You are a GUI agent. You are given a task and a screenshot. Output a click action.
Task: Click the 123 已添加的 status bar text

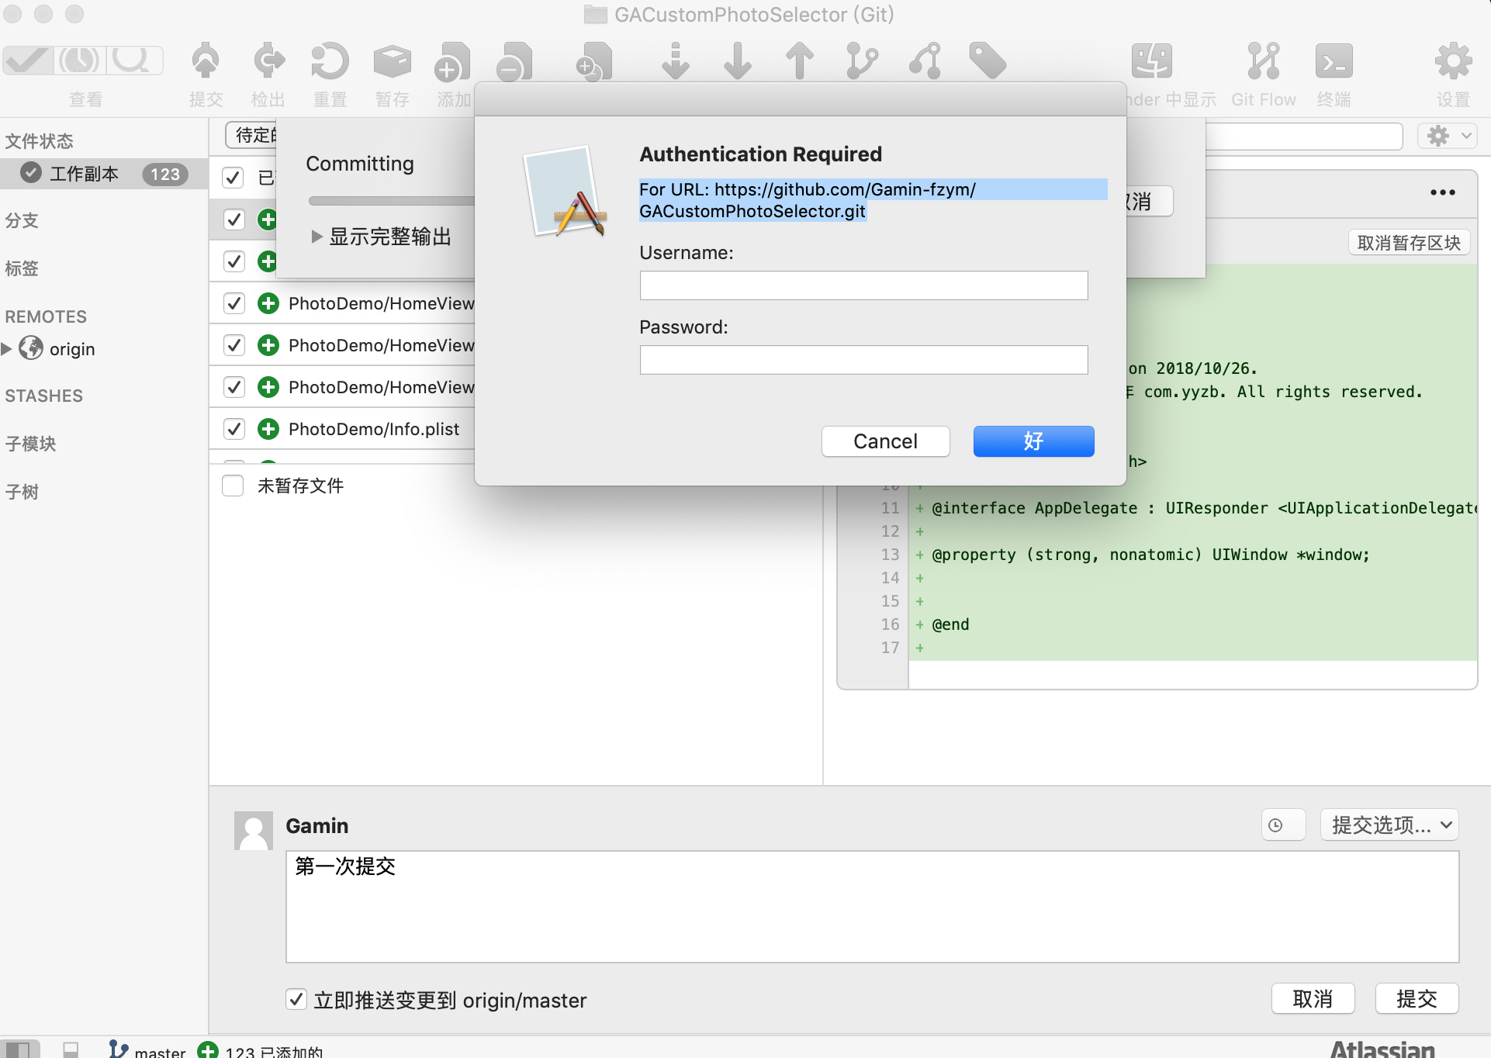(274, 1051)
